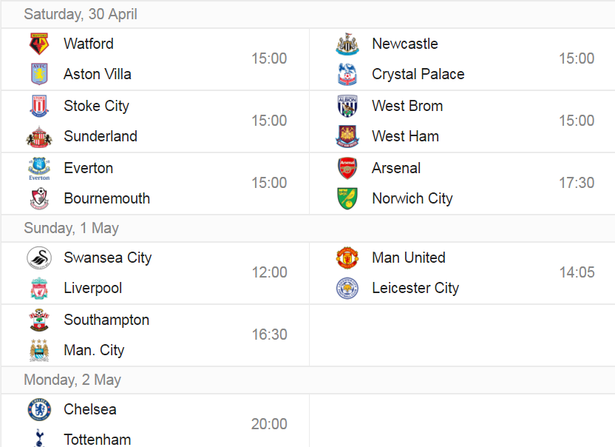Click the 14:05 kickoff time
The image size is (615, 447).
pyautogui.click(x=577, y=272)
